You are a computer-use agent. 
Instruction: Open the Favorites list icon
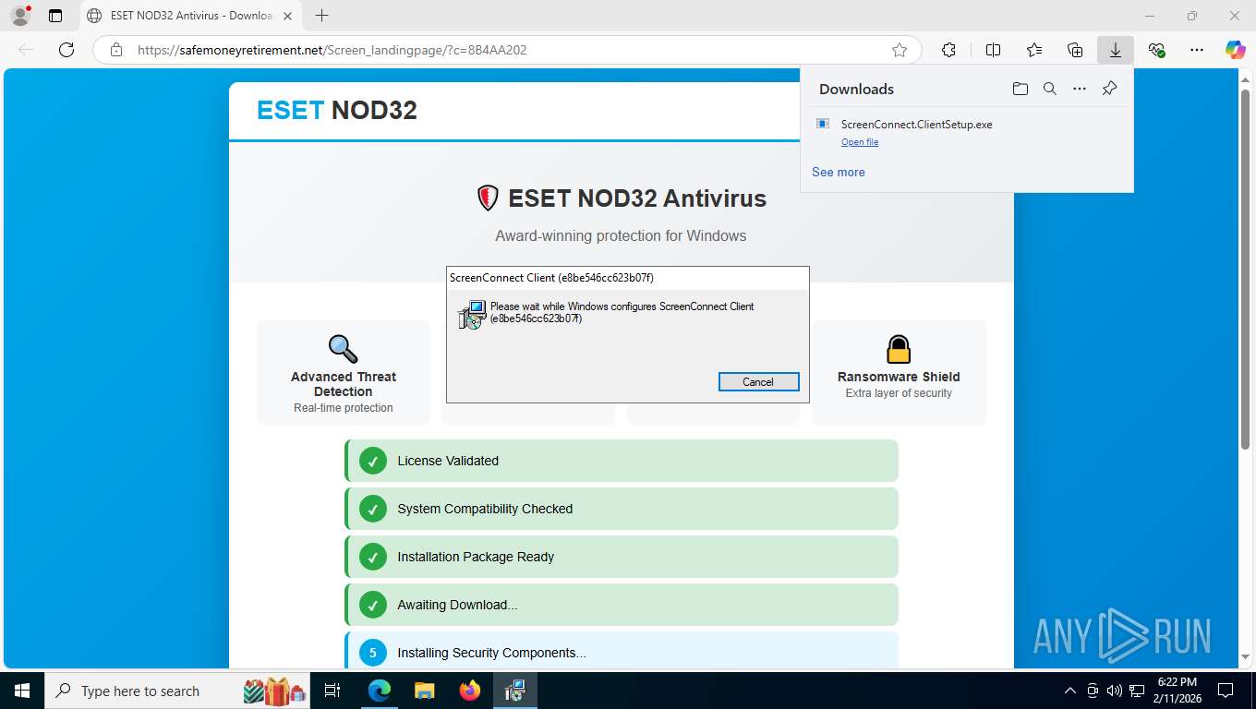pyautogui.click(x=1034, y=50)
